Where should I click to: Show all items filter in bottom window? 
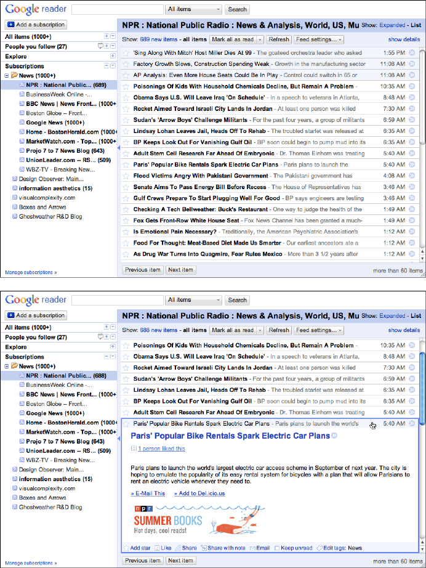(x=195, y=330)
